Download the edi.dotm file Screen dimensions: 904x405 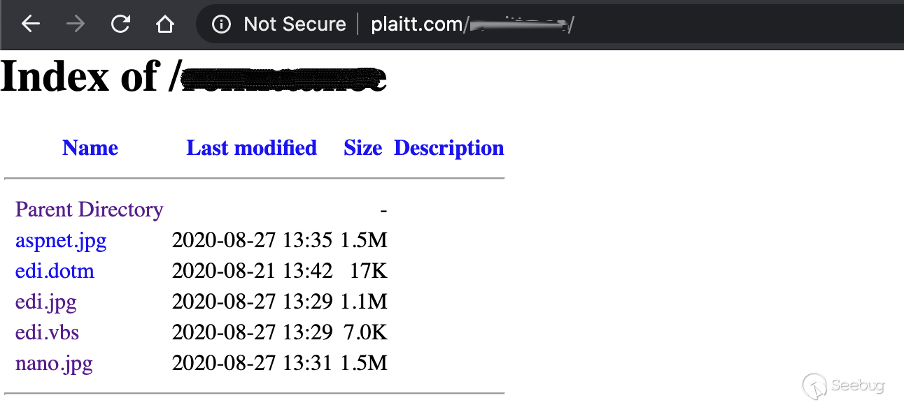pos(55,271)
